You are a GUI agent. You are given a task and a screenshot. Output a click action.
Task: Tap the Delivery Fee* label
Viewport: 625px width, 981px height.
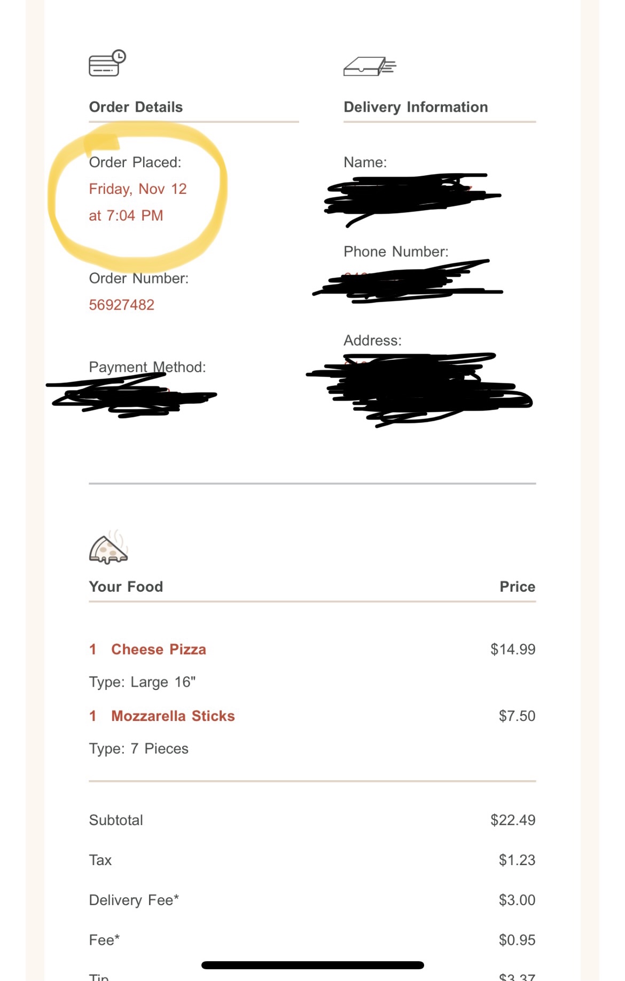(134, 900)
